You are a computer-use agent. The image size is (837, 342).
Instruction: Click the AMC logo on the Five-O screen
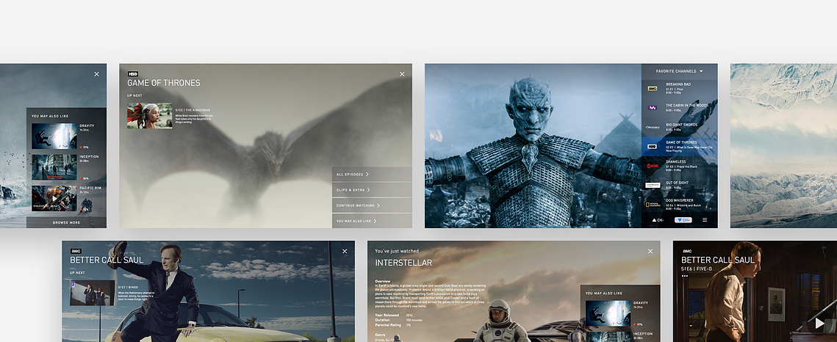[x=686, y=251]
